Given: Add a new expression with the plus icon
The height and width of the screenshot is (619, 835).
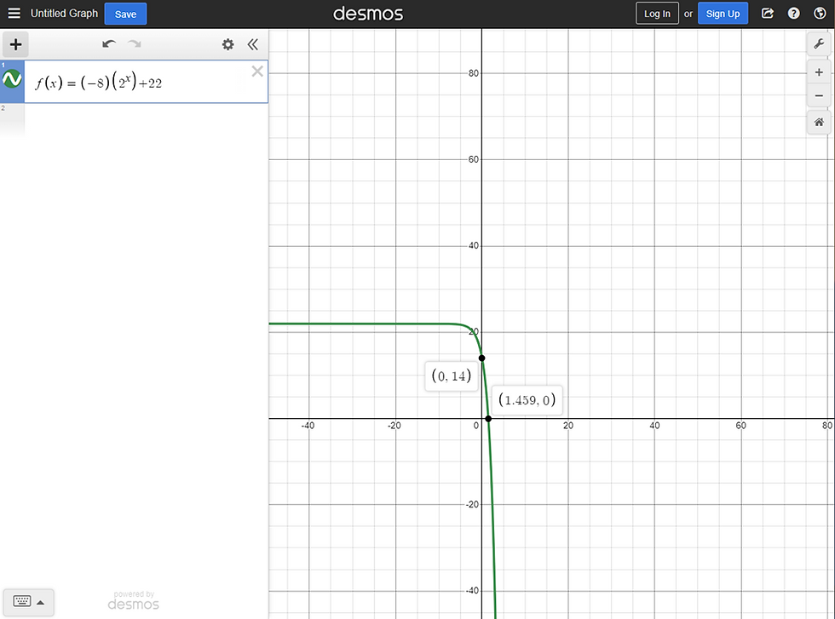Looking at the screenshot, I should [15, 44].
